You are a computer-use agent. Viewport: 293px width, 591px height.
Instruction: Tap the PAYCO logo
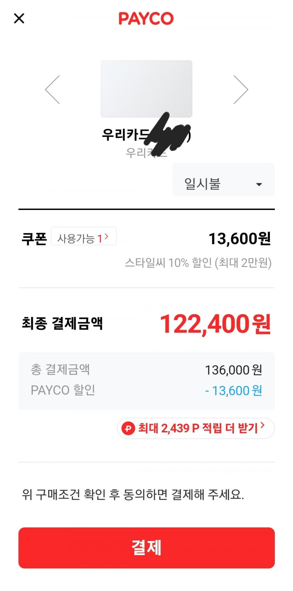click(x=146, y=19)
